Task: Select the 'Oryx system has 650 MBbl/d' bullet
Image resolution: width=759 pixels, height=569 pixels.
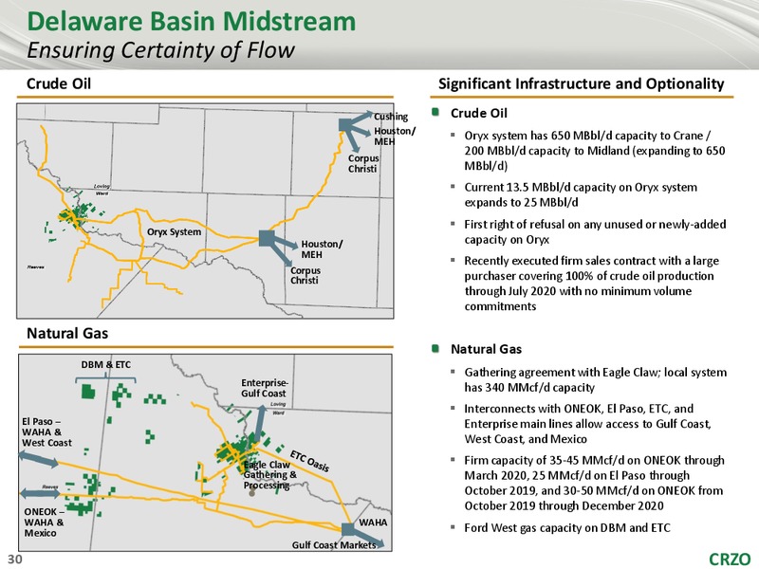Action: click(595, 151)
